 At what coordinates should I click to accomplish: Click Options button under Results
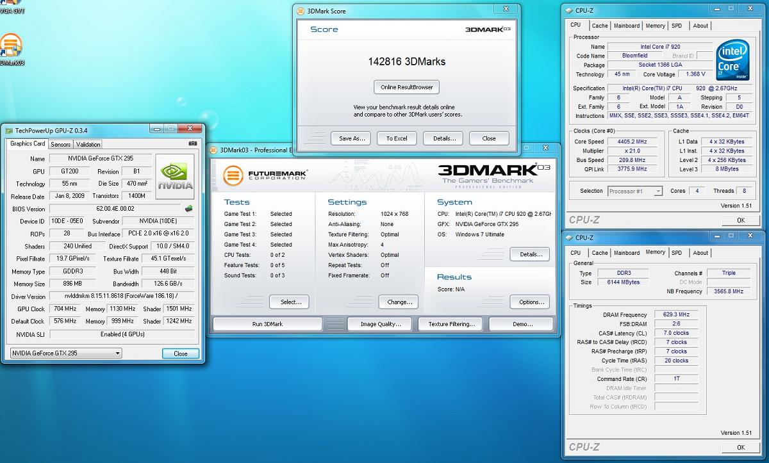coord(531,302)
